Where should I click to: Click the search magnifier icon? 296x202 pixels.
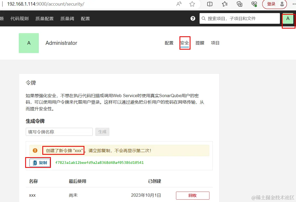click(x=204, y=18)
